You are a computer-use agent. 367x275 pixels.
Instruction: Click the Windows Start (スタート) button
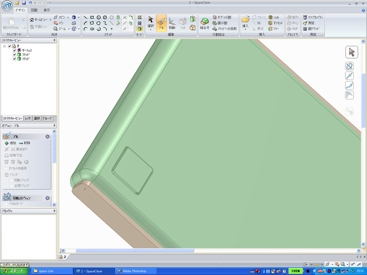tap(13, 271)
